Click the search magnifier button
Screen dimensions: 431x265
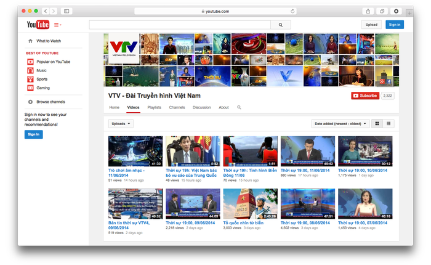pos(280,25)
